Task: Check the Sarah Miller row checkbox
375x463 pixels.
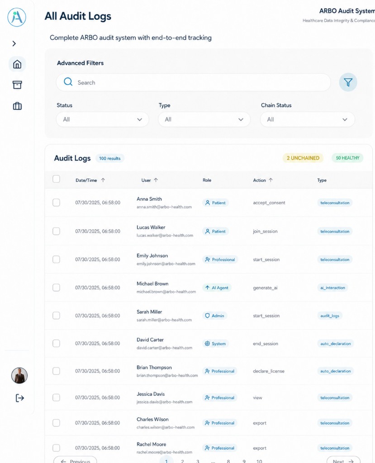Action: (x=56, y=315)
